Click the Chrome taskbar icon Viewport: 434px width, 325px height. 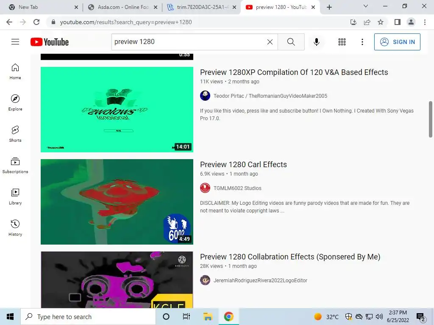pyautogui.click(x=228, y=317)
